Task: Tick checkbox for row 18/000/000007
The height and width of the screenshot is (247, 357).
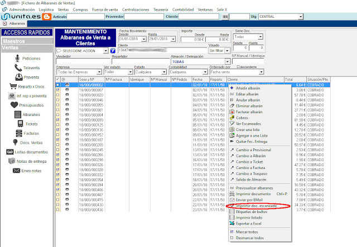Action: coord(58,90)
